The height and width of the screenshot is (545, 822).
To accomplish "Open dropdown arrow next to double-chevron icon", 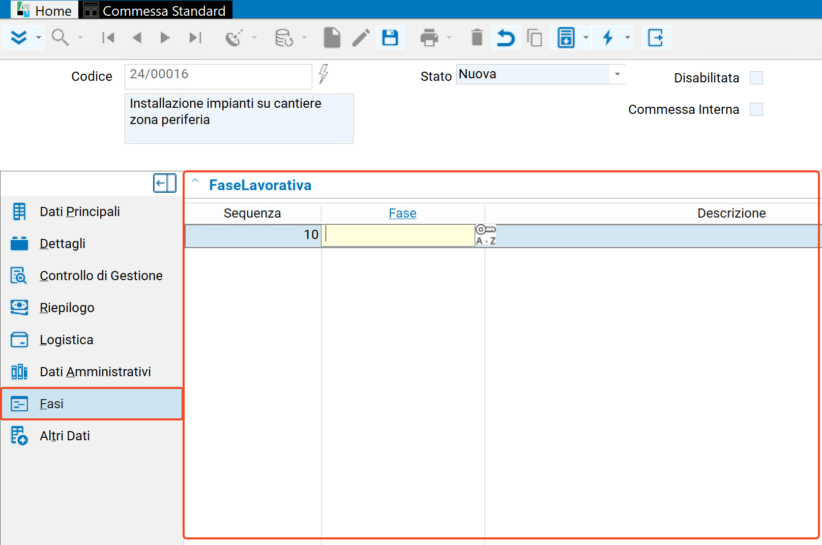I will [38, 38].
